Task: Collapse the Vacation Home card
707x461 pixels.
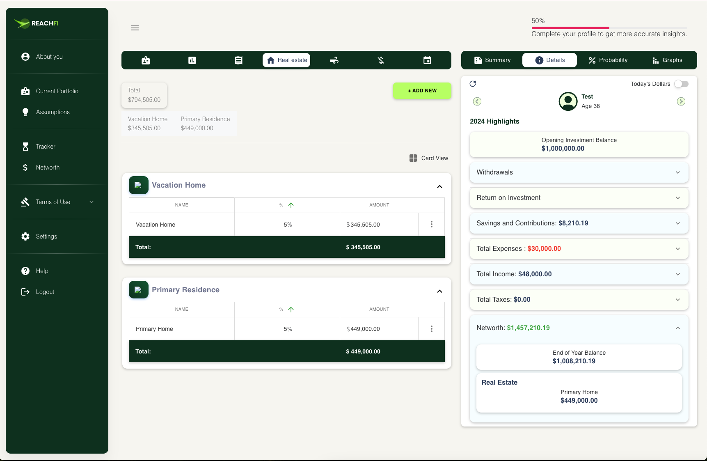Action: (x=439, y=187)
